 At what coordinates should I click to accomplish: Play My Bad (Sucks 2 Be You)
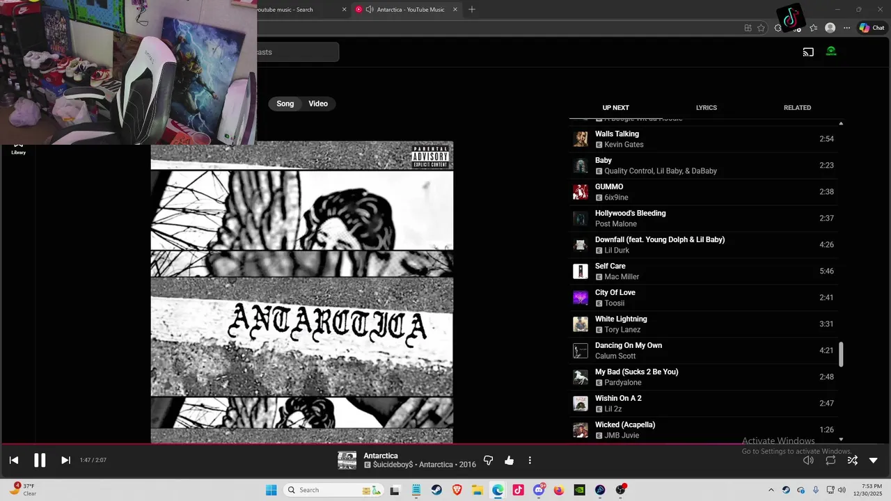pyautogui.click(x=704, y=377)
